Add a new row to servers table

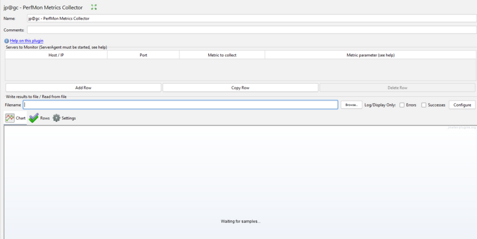pos(83,88)
